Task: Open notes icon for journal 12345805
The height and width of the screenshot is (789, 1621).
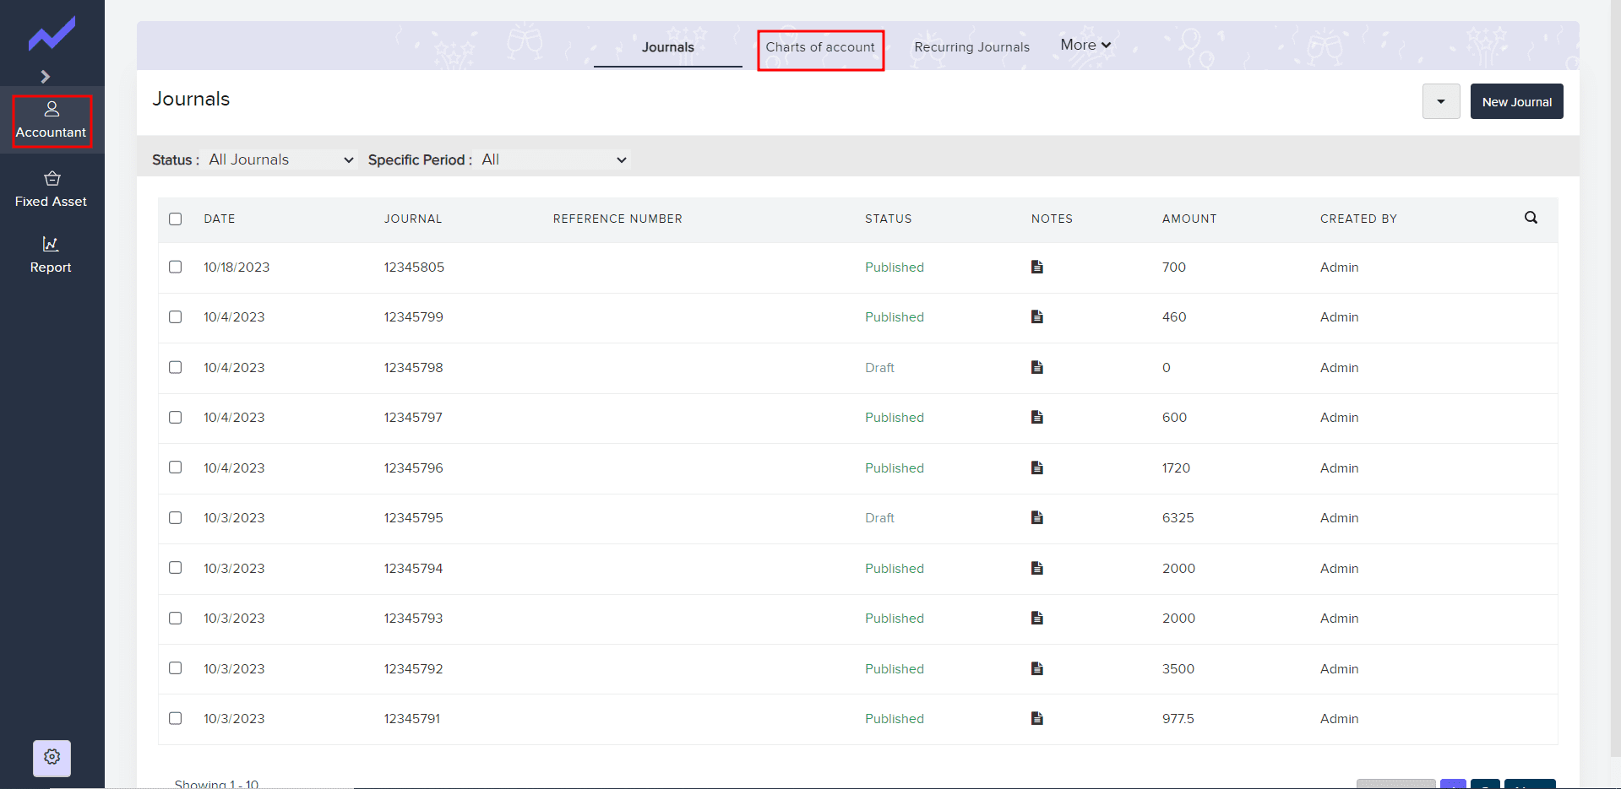Action: (x=1037, y=268)
